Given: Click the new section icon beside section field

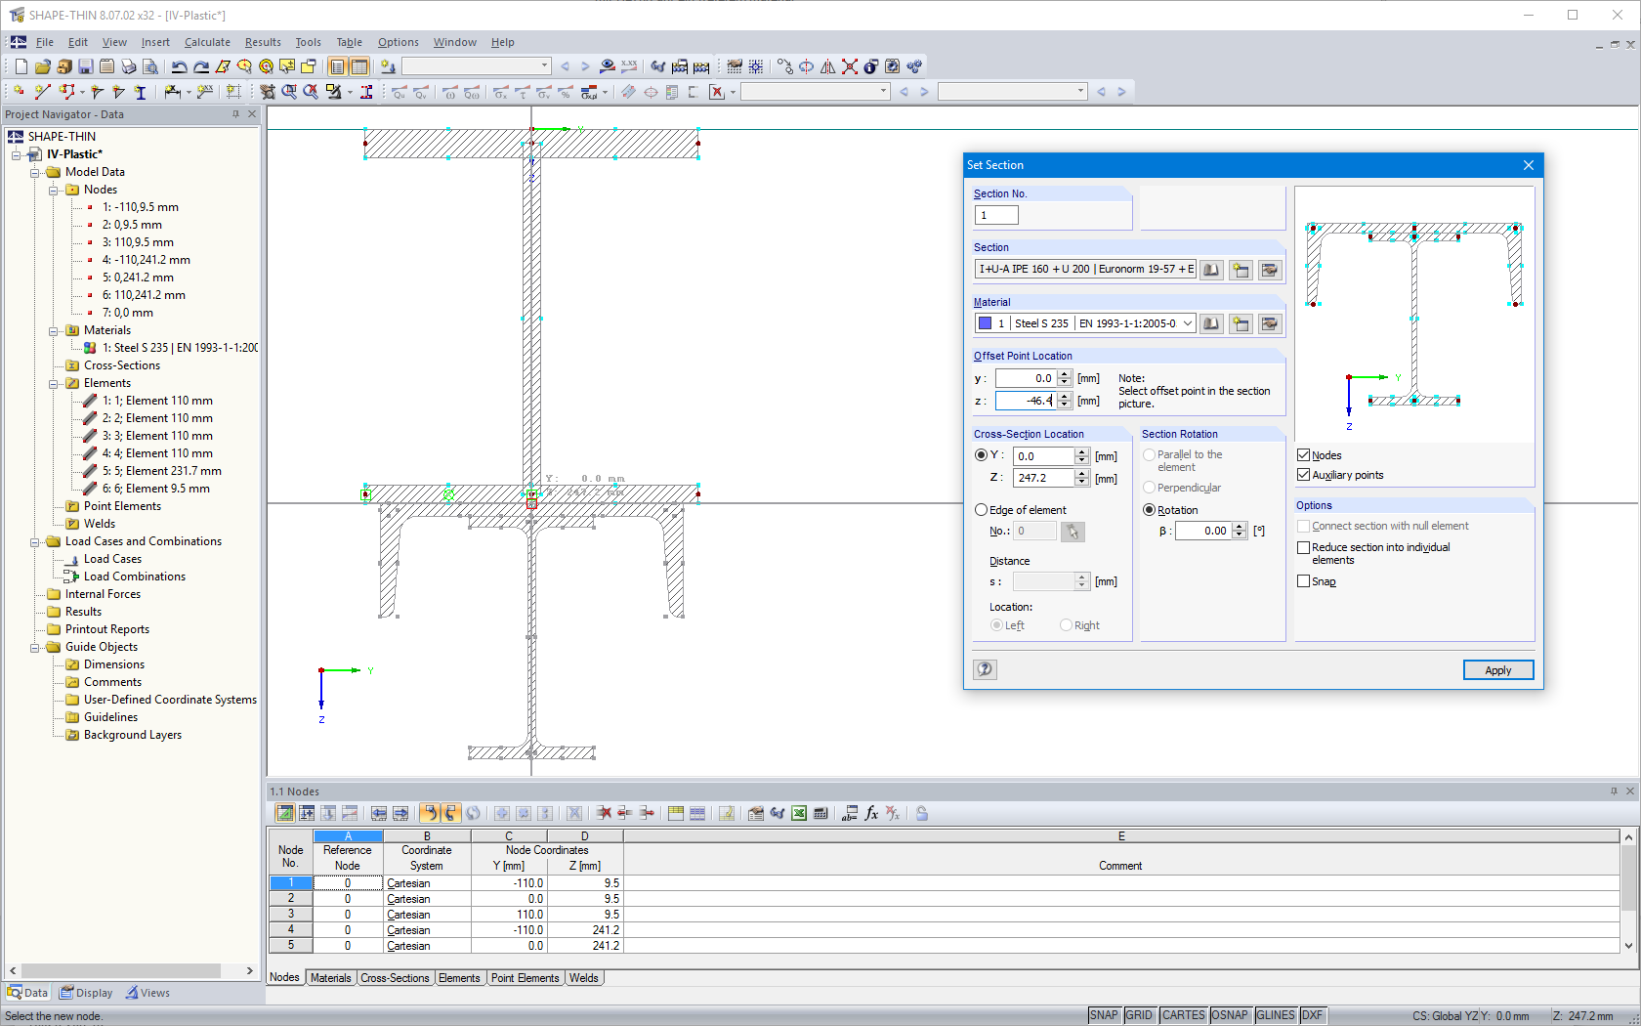Looking at the screenshot, I should (1241, 270).
